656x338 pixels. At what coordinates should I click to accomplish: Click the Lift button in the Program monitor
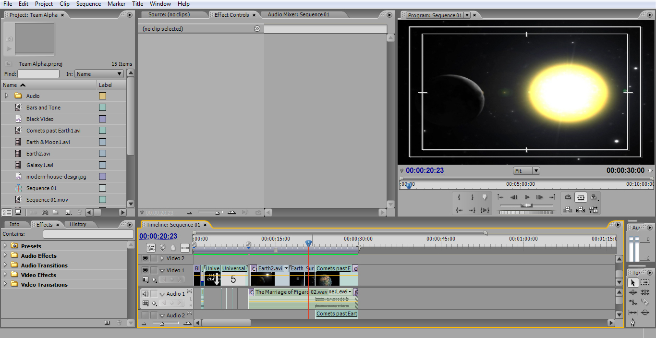click(568, 210)
